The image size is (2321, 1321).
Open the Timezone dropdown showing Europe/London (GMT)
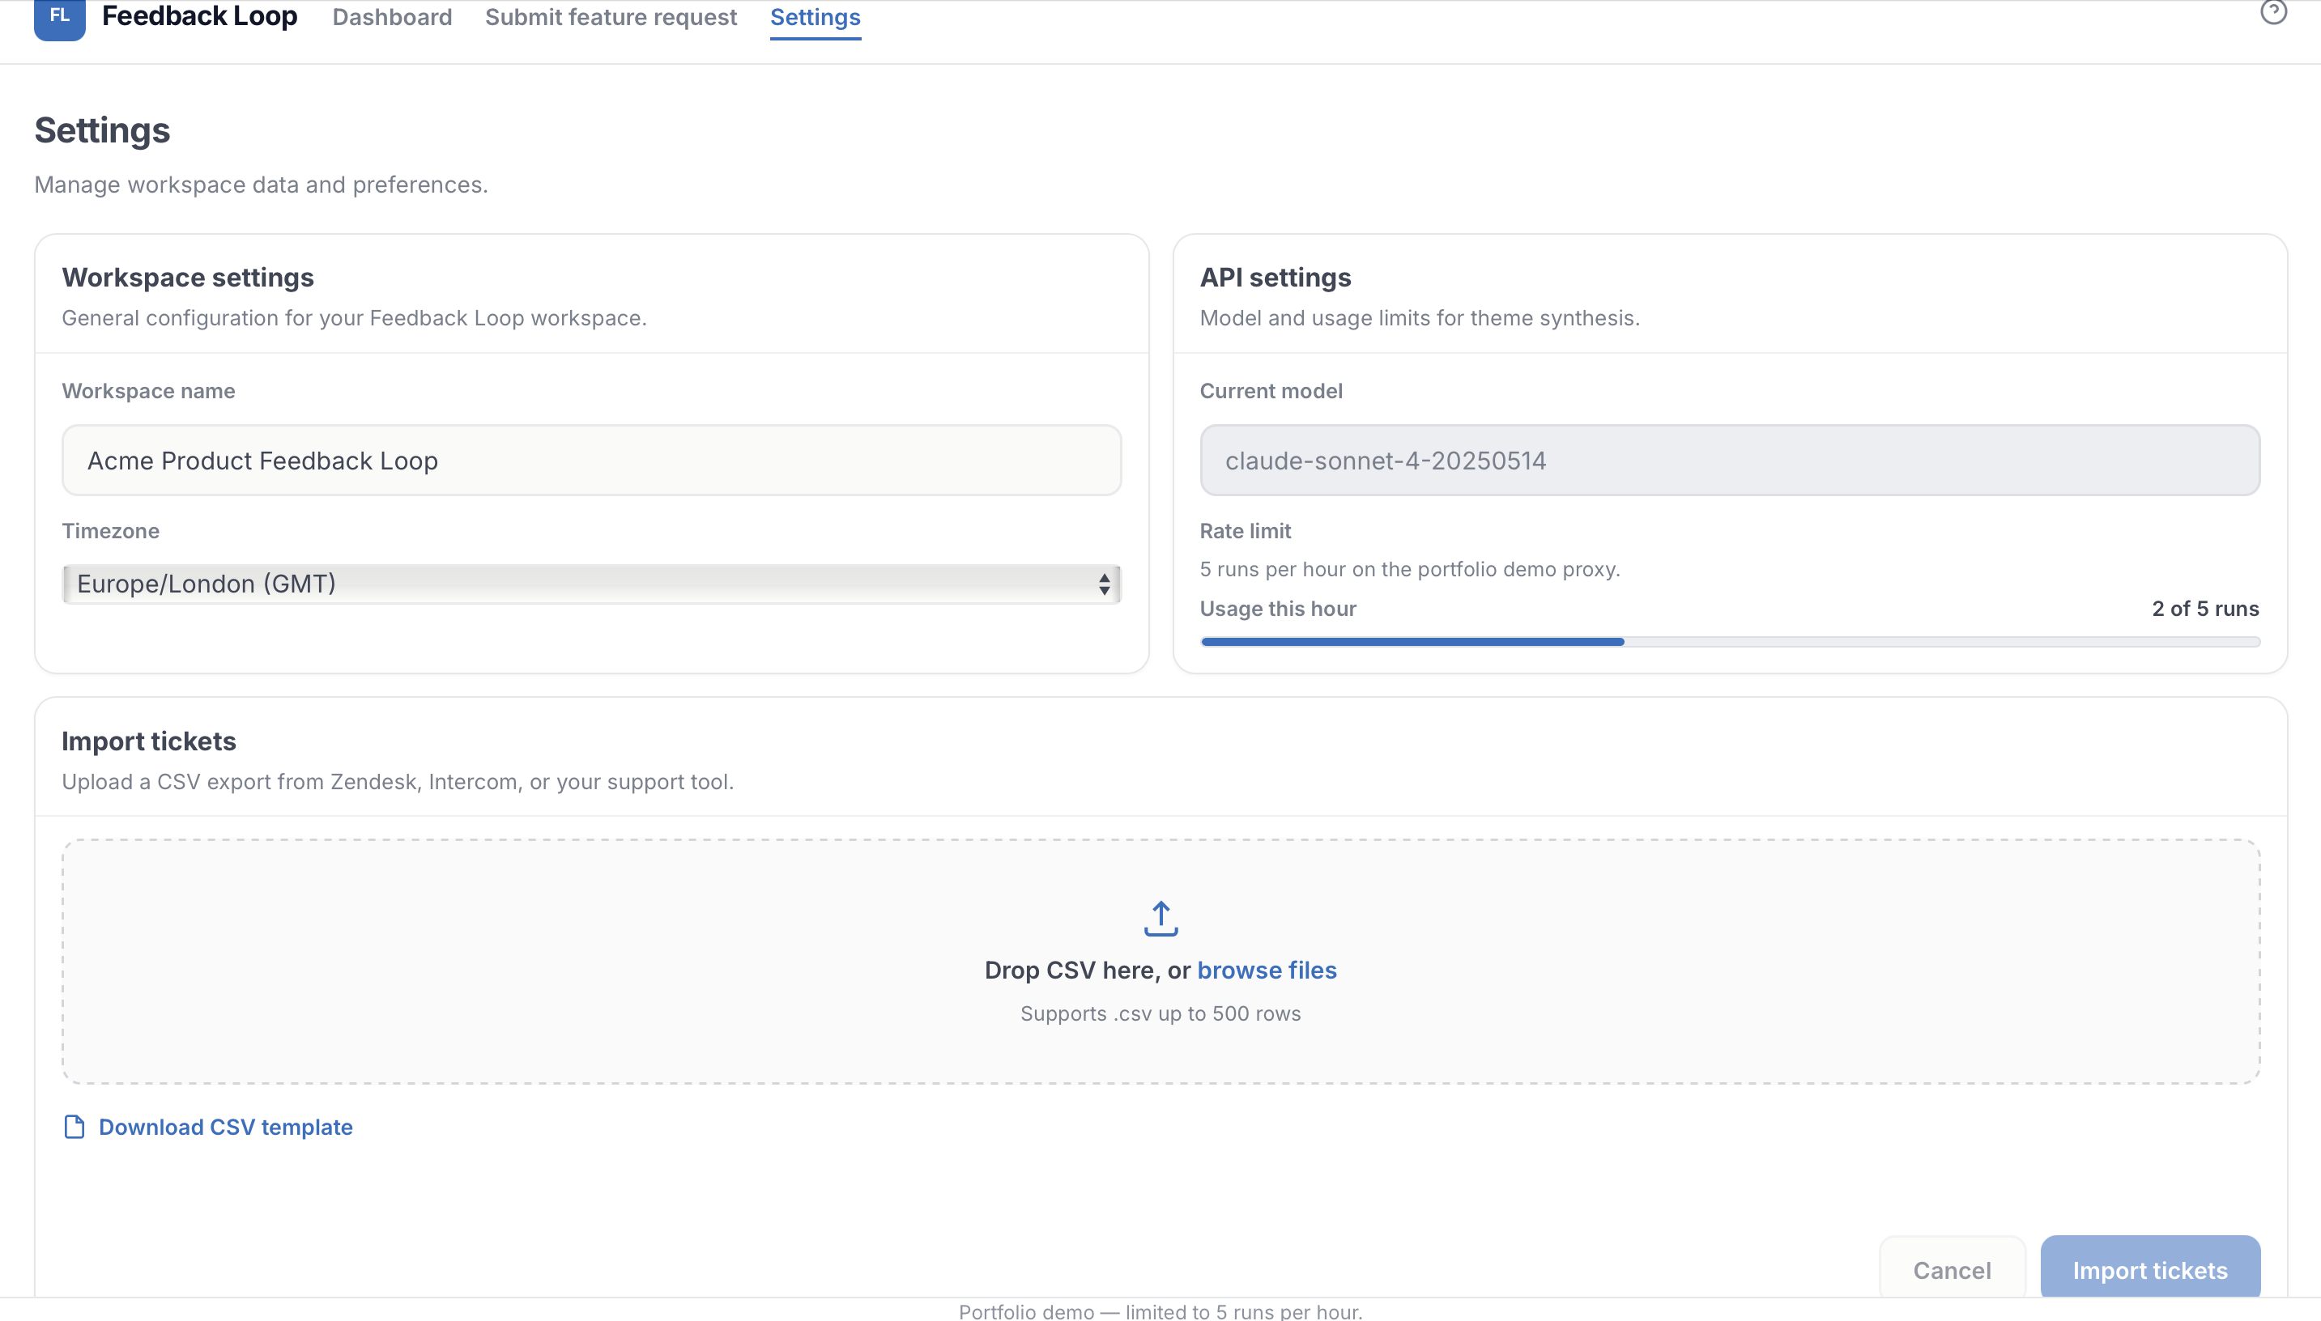(592, 584)
